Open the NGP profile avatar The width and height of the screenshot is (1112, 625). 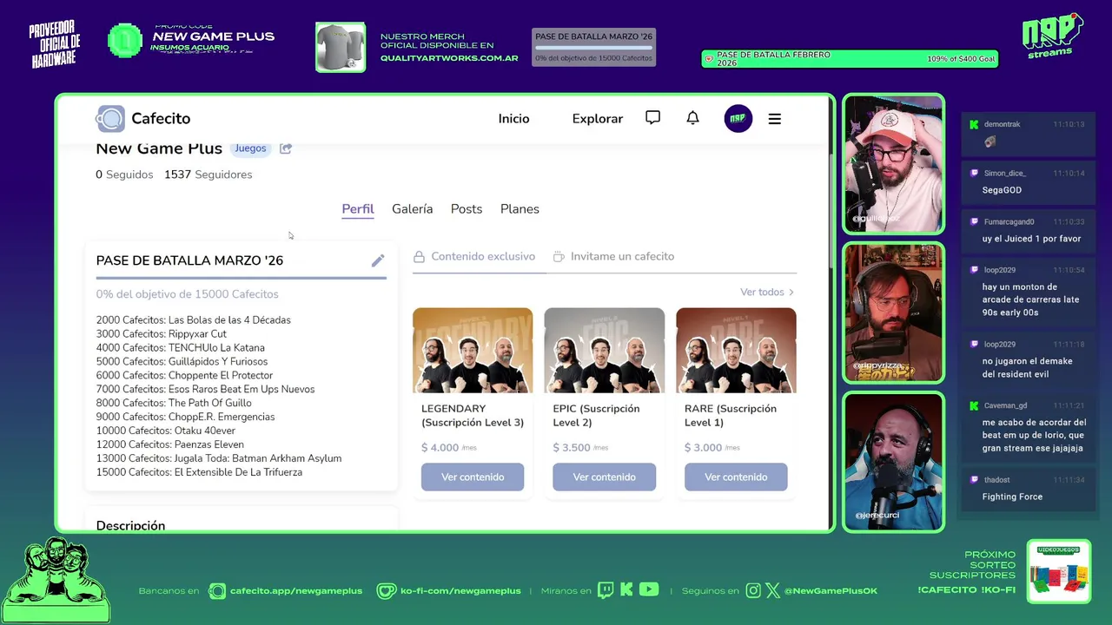[738, 118]
